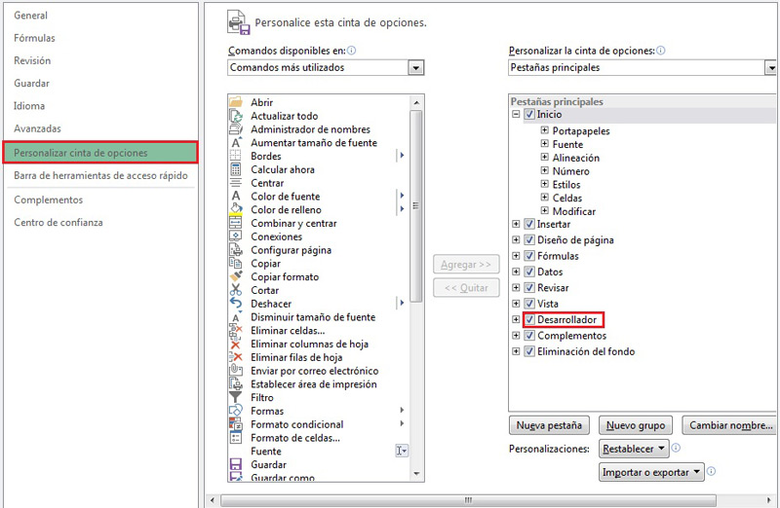Click the Copiar formato brush icon

[236, 276]
